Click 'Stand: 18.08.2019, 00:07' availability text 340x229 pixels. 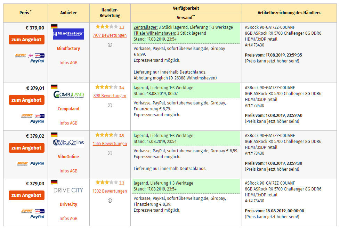pyautogui.click(x=156, y=93)
